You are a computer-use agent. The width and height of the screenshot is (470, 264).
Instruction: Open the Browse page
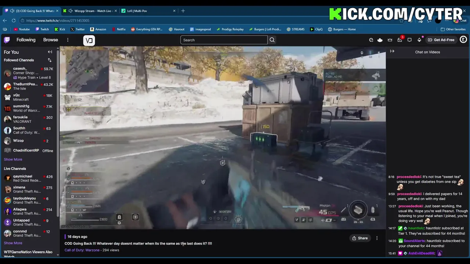(51, 40)
